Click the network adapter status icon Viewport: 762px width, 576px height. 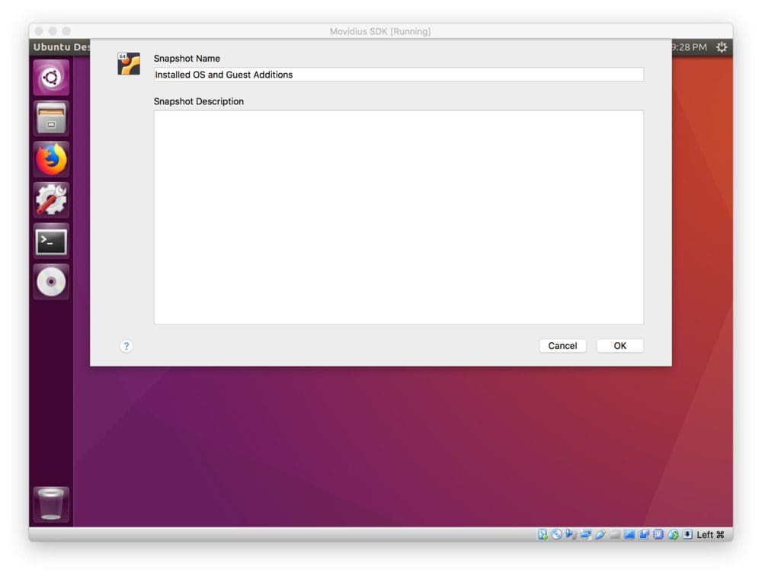point(586,535)
